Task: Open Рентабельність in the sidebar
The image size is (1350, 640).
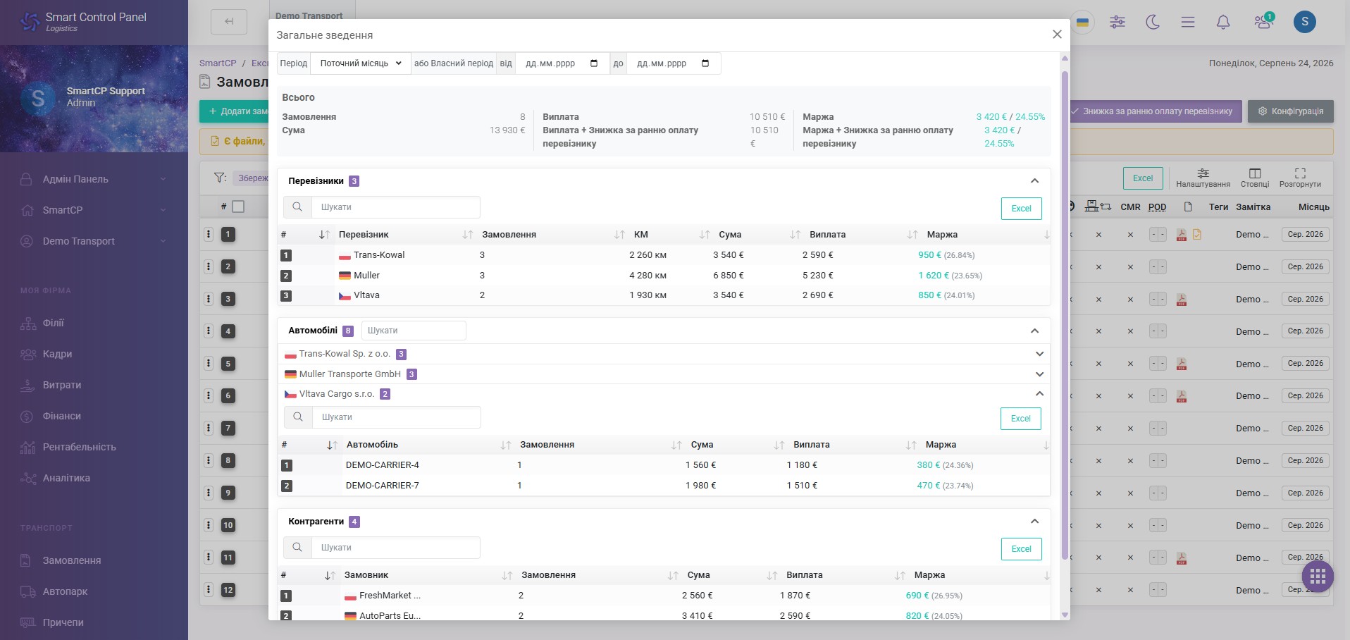Action: [79, 447]
